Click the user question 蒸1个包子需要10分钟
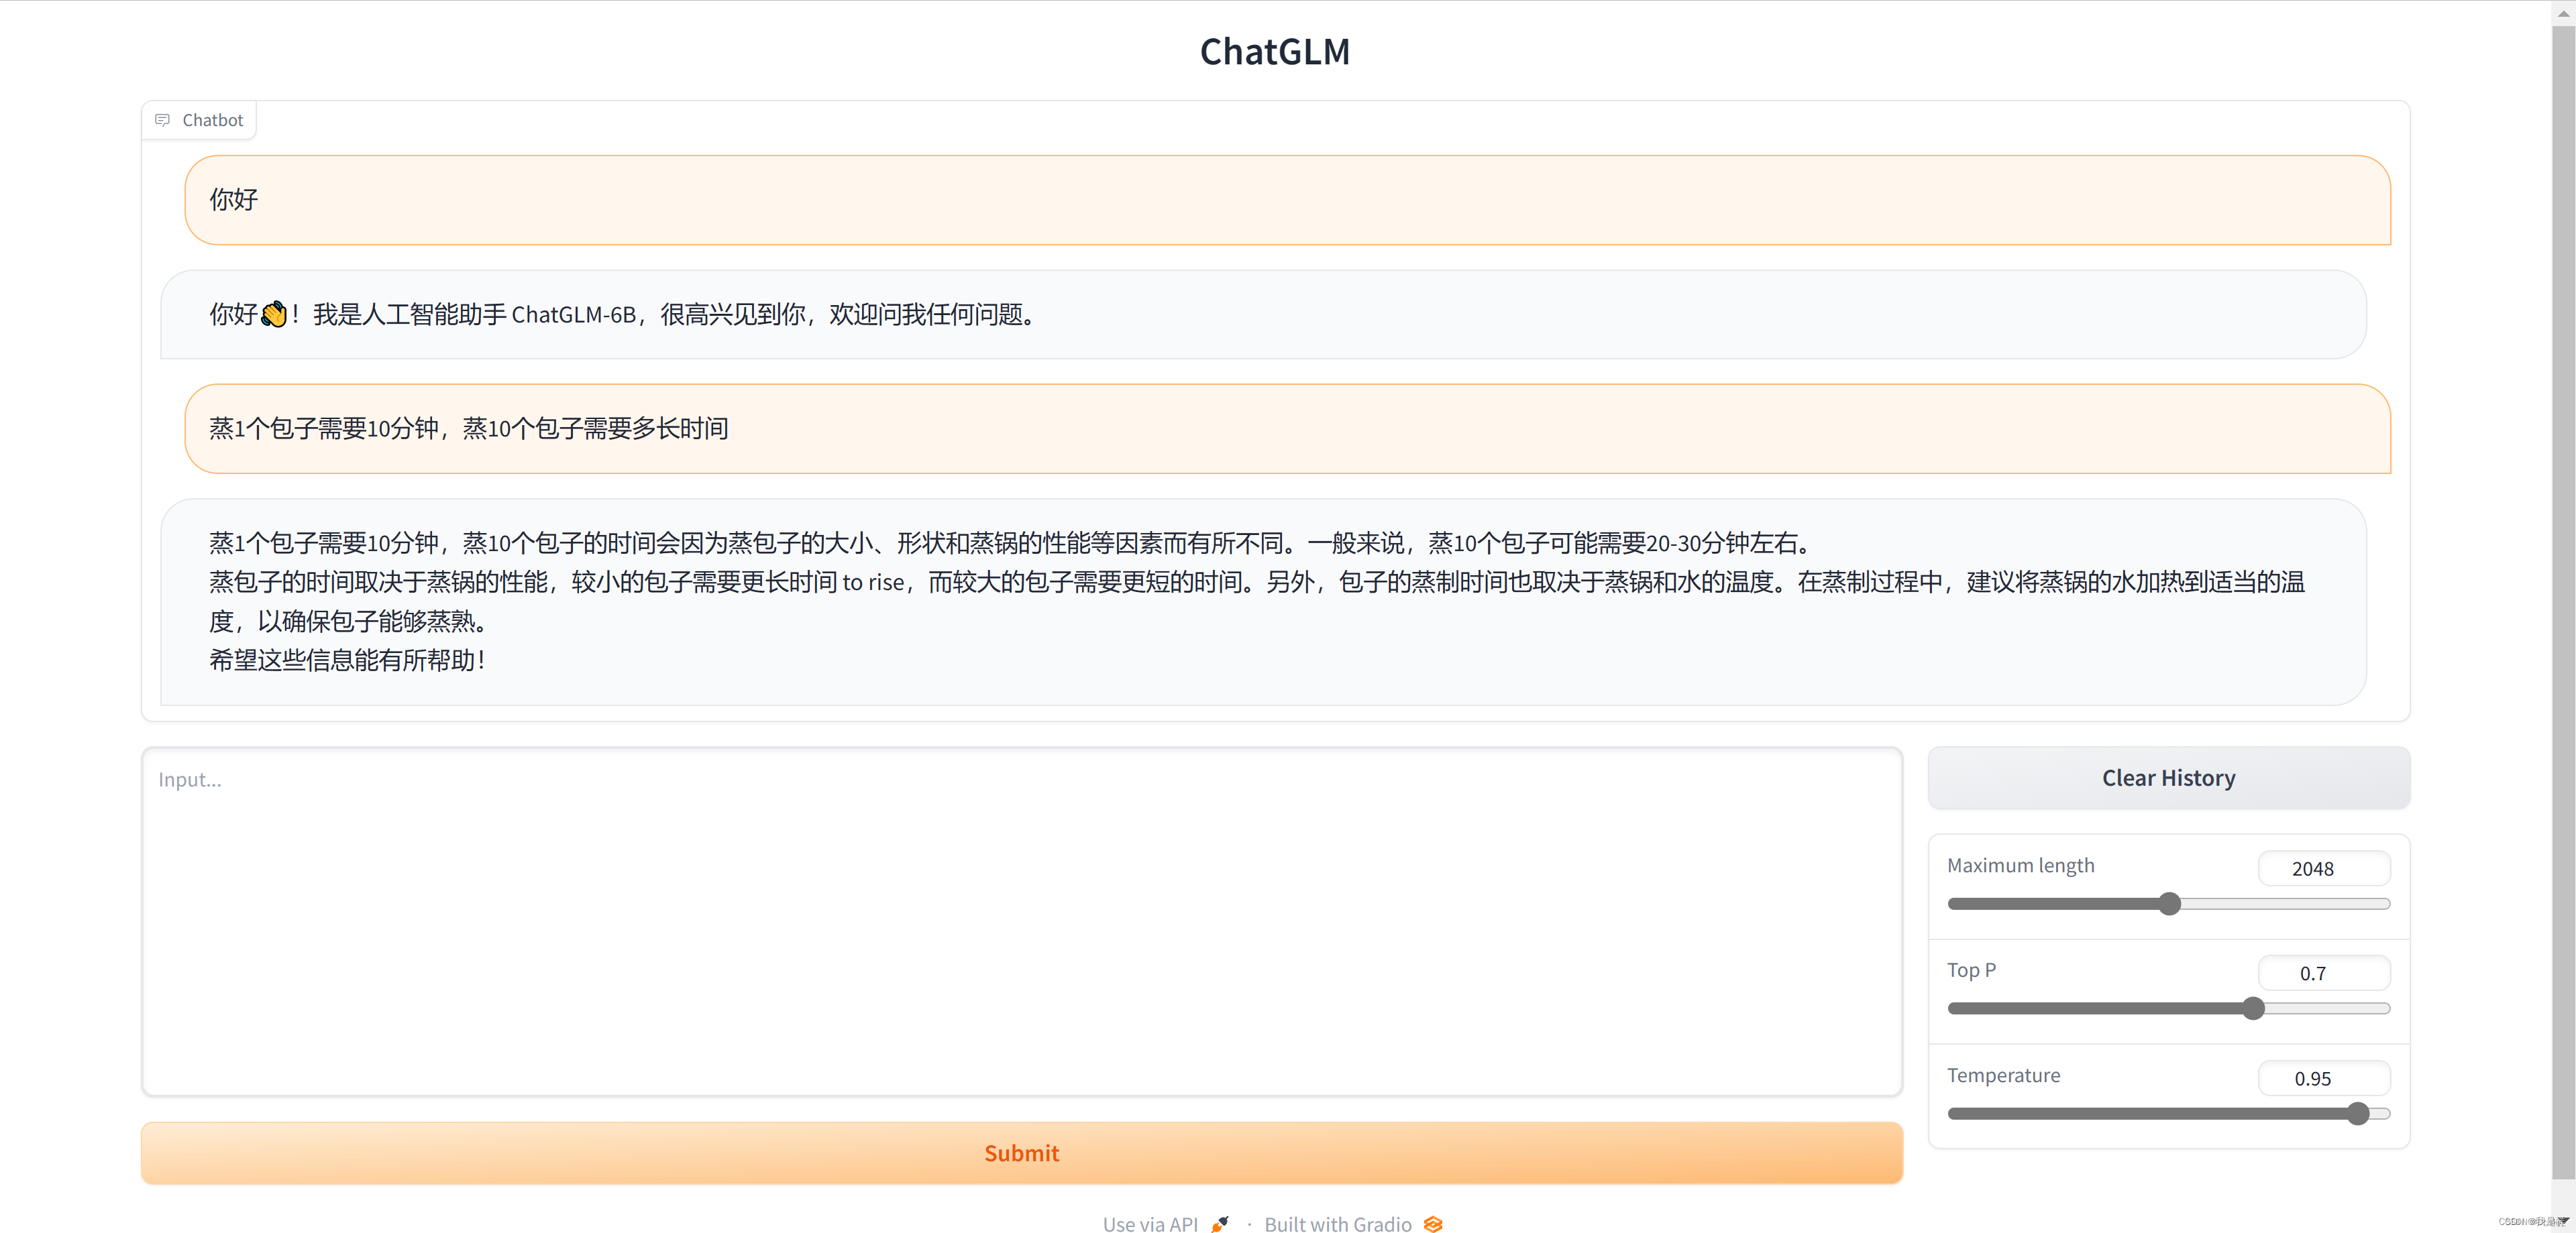Image resolution: width=2576 pixels, height=1233 pixels. [1287, 428]
